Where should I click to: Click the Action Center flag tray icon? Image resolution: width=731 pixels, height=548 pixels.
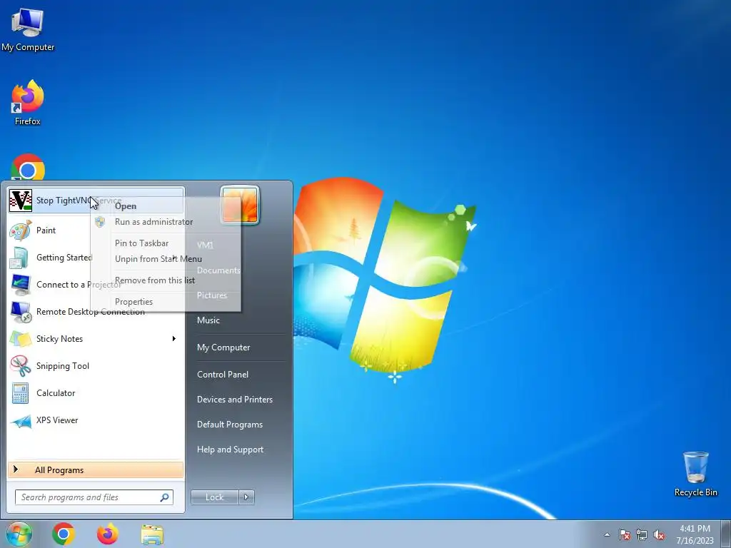624,534
